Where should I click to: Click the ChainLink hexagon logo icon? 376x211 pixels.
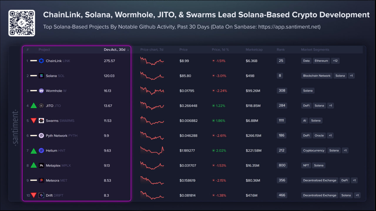click(x=41, y=61)
